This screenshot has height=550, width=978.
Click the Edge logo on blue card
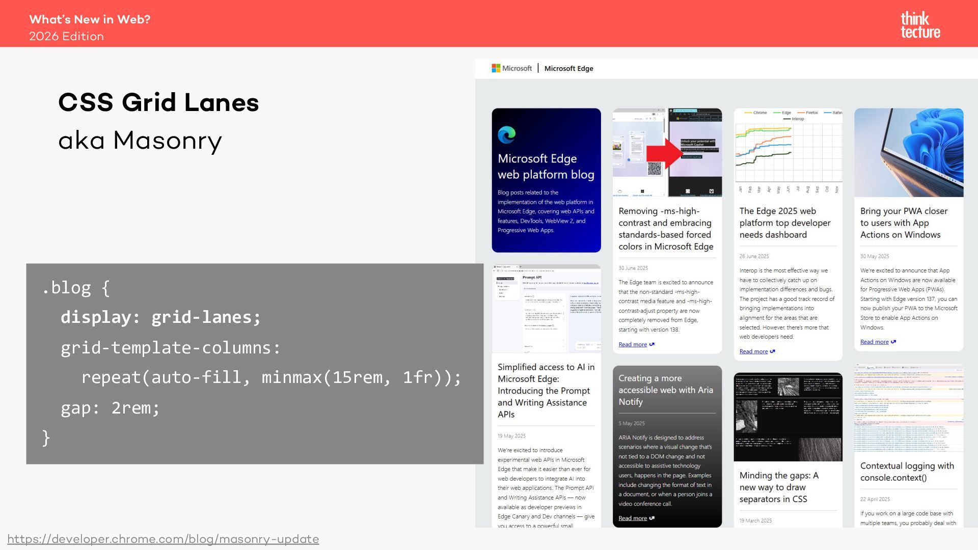506,135
